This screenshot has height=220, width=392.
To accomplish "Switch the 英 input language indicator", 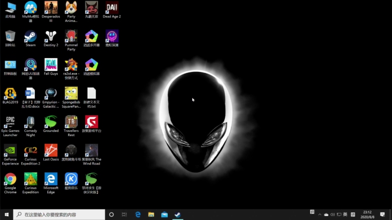I will point(345,215).
